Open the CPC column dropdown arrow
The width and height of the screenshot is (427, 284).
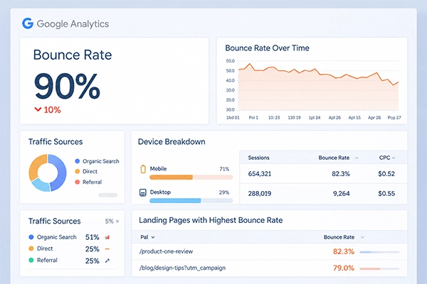tap(394, 158)
